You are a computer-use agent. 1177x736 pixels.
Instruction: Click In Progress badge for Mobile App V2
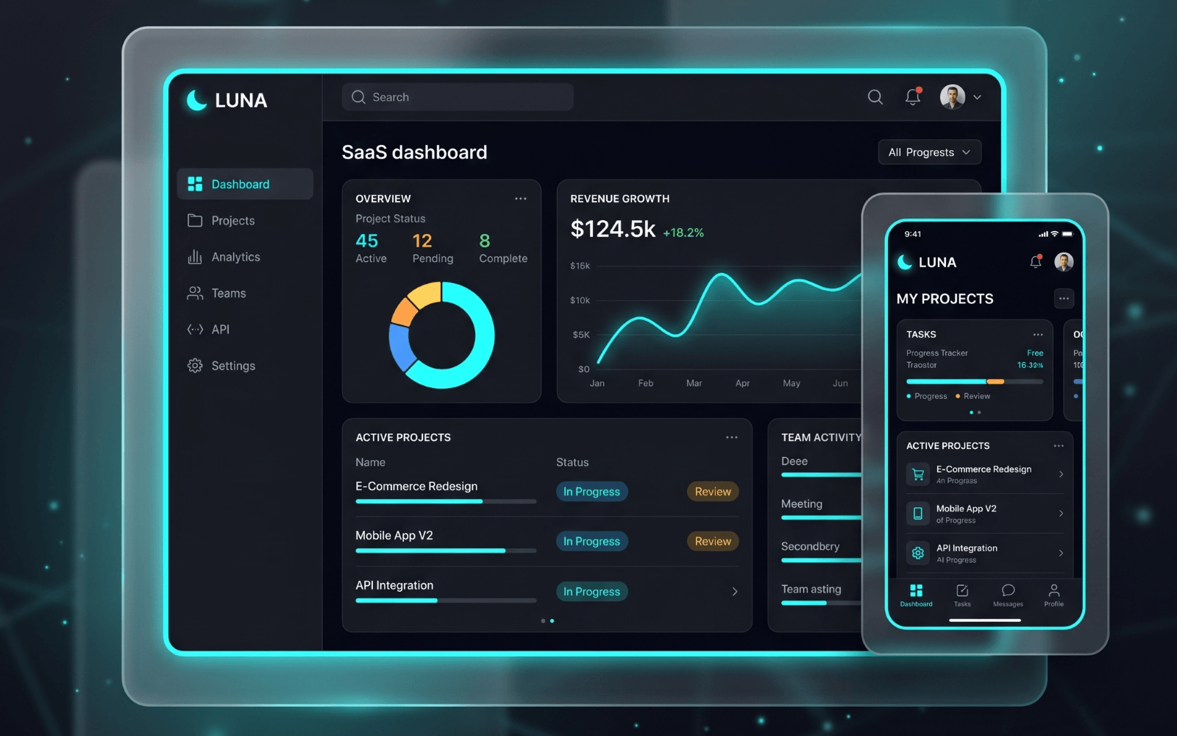591,542
